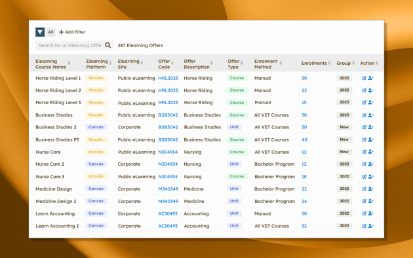
Task: Sort by Action column
Action: 377,63
